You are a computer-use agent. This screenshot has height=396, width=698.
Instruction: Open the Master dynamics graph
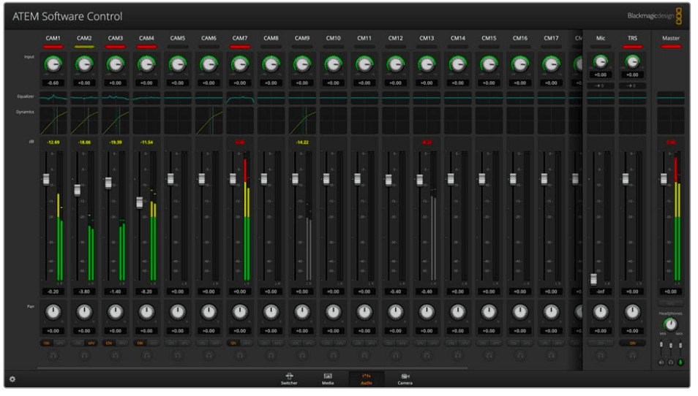671,121
